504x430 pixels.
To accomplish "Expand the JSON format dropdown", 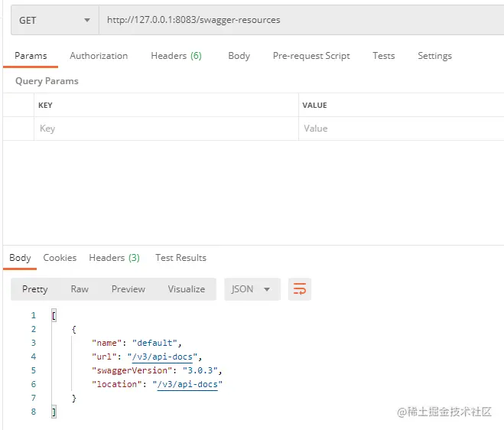I will (252, 289).
